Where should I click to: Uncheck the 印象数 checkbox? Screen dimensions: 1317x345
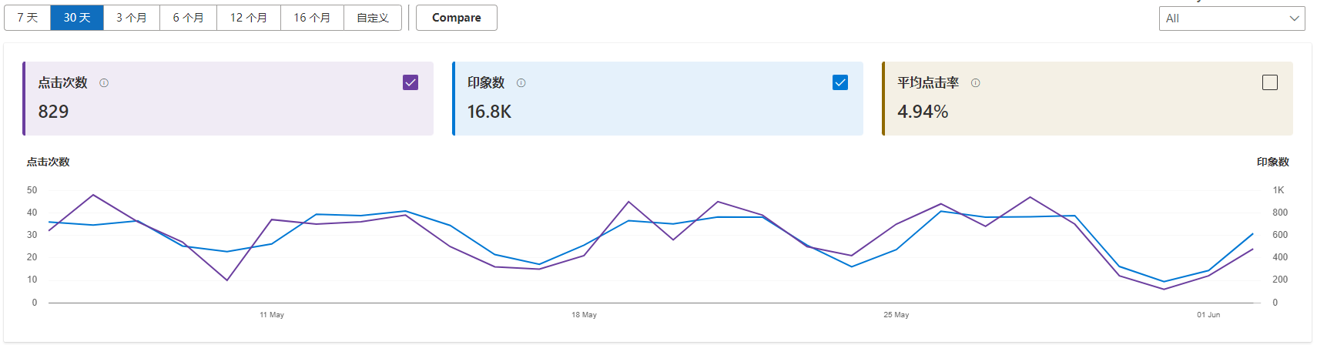[840, 82]
